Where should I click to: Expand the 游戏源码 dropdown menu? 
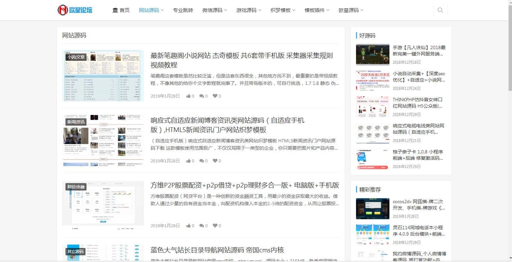point(248,10)
